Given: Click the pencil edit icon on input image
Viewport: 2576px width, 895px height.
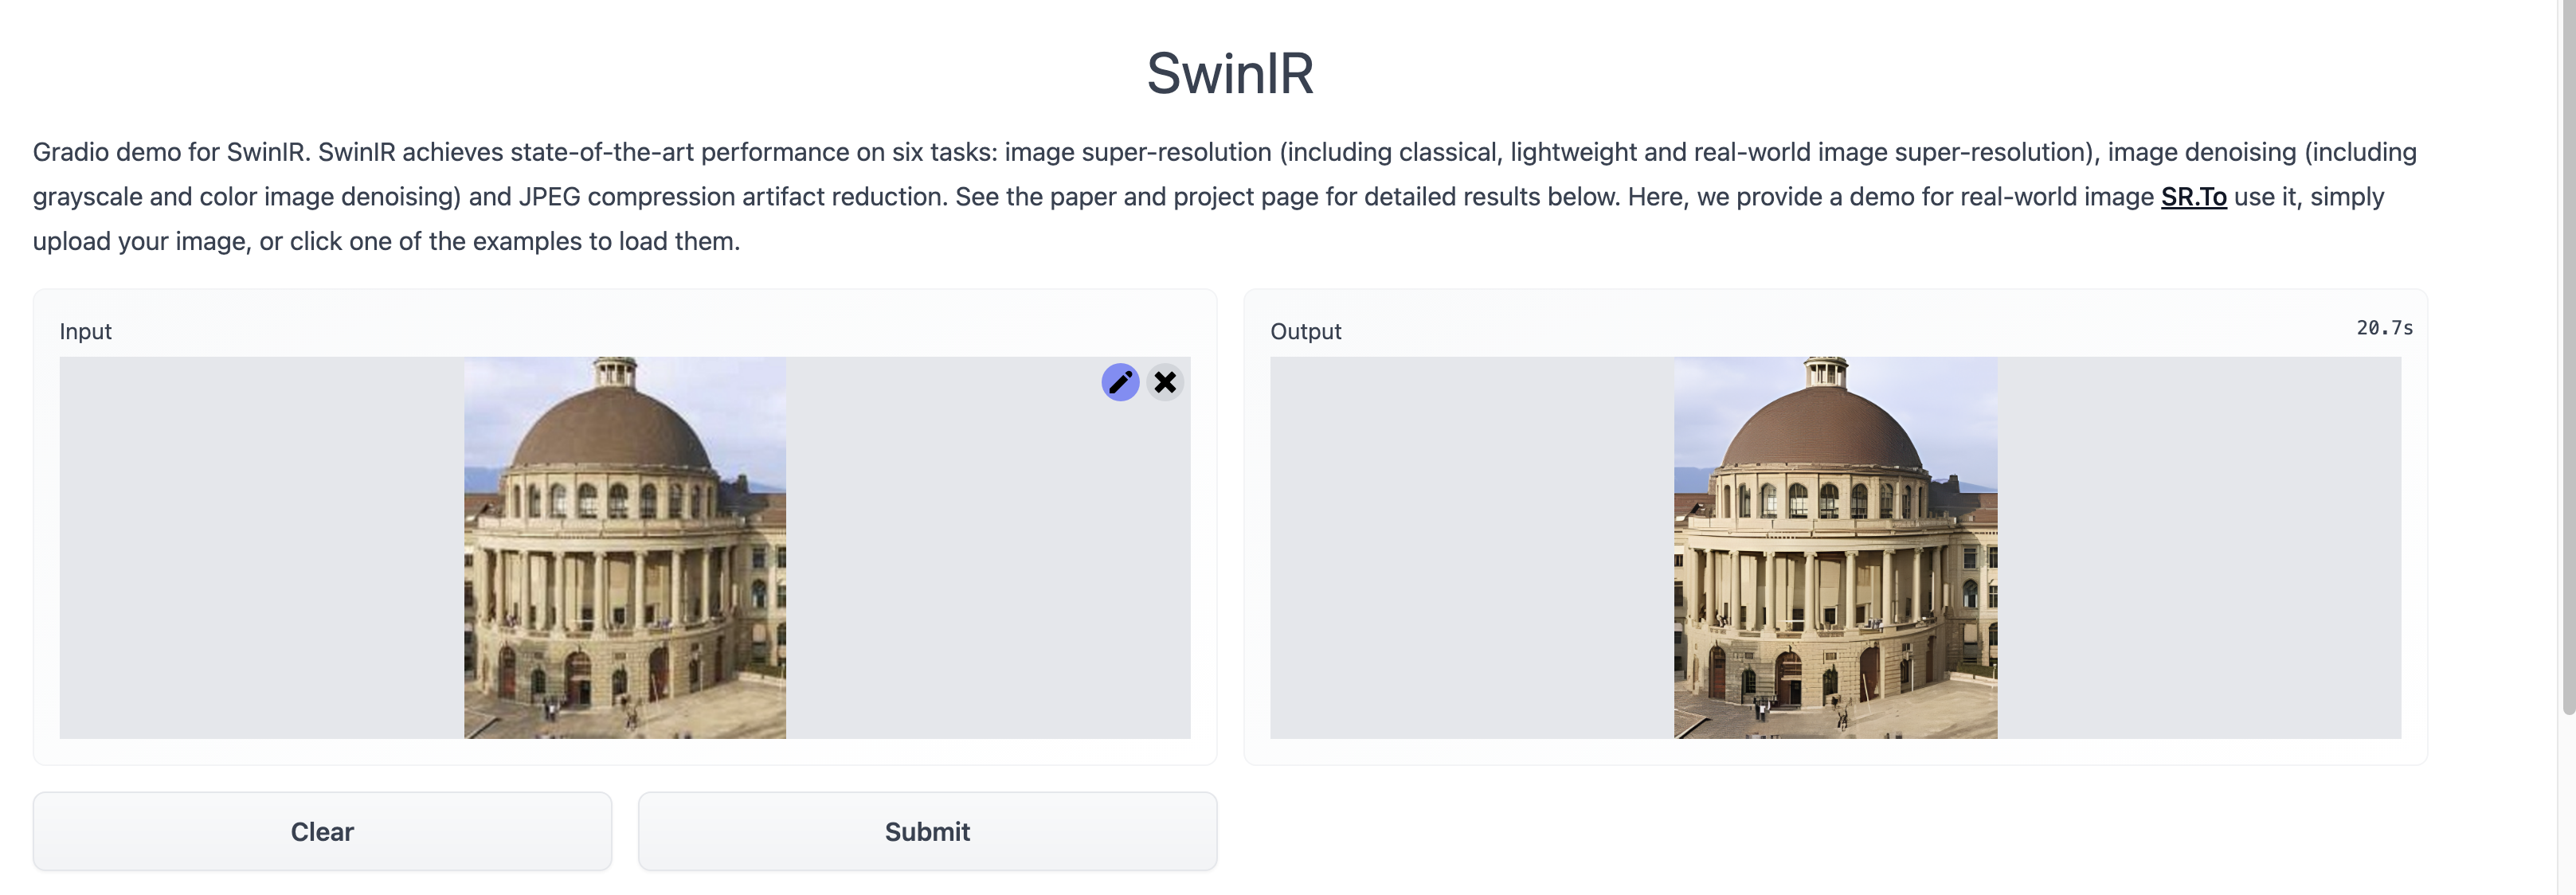Looking at the screenshot, I should coord(1120,382).
